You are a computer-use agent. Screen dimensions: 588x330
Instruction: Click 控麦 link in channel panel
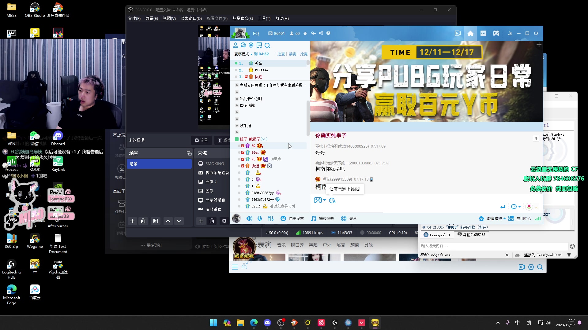pos(281,54)
